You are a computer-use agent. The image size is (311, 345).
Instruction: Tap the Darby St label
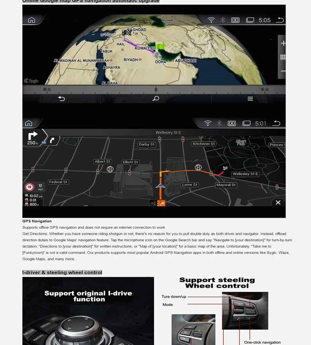pyautogui.click(x=147, y=144)
